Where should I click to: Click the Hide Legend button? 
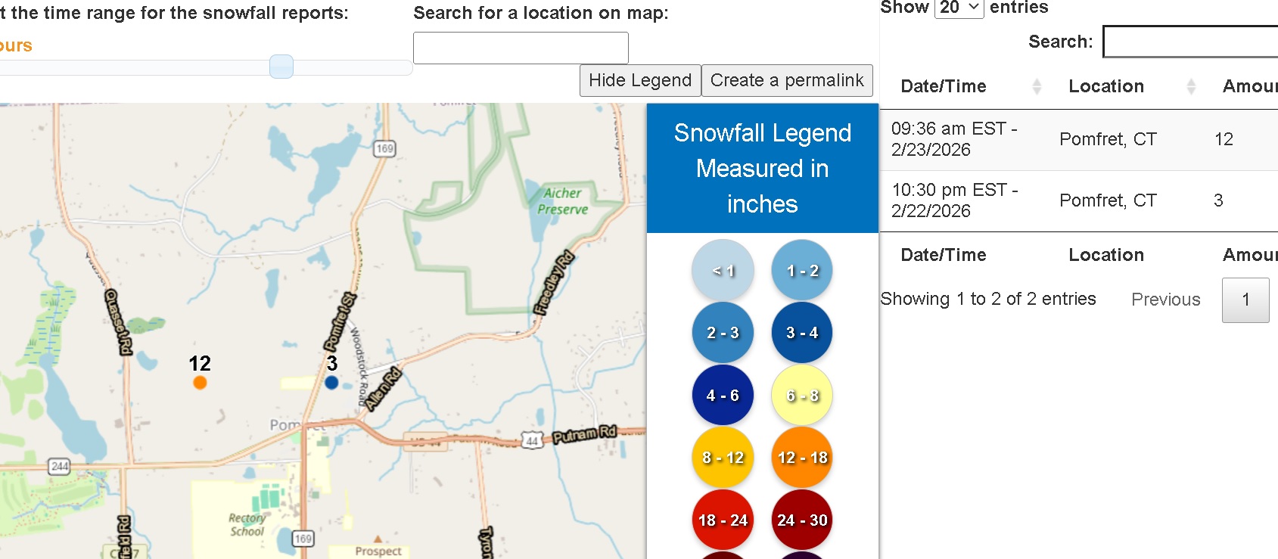click(x=640, y=80)
